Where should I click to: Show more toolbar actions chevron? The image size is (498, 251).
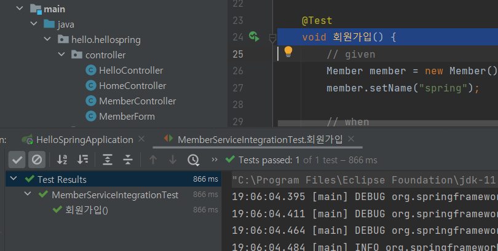pos(215,160)
